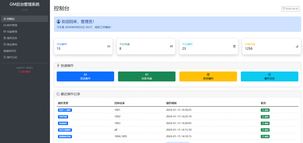Open 商品查询 in the sidebar

pos(12,45)
